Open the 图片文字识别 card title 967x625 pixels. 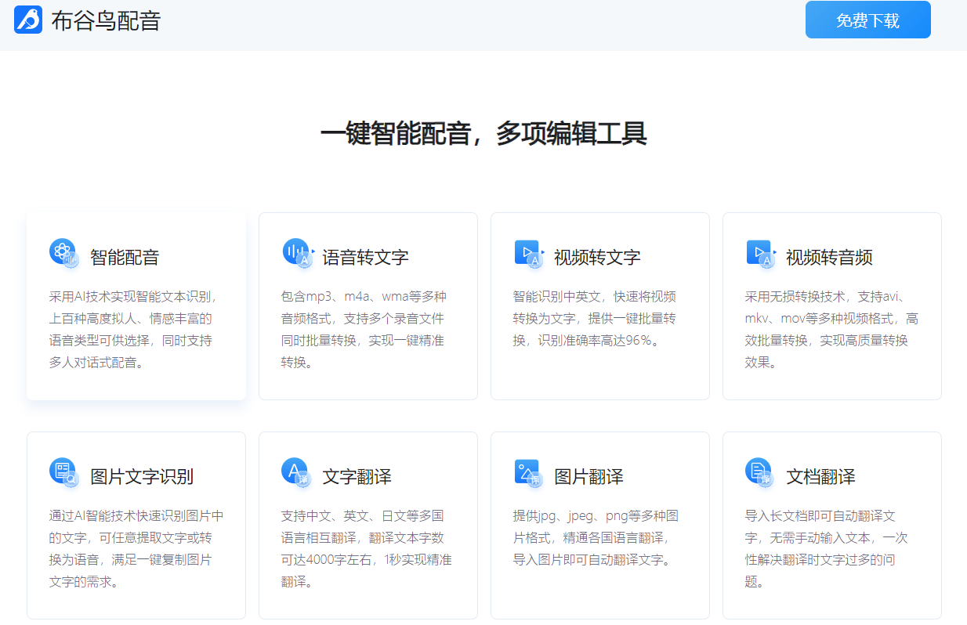click(x=142, y=476)
